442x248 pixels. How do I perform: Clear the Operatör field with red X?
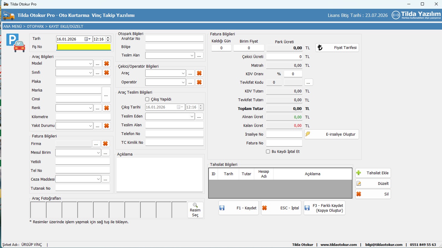coord(199,82)
